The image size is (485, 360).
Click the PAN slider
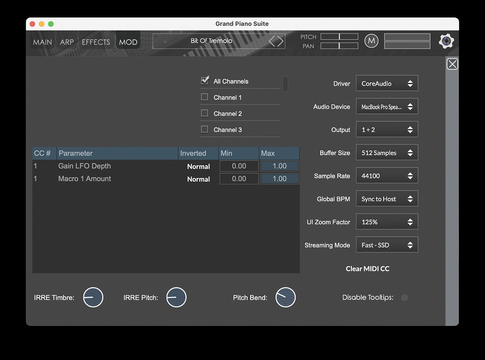tap(339, 46)
